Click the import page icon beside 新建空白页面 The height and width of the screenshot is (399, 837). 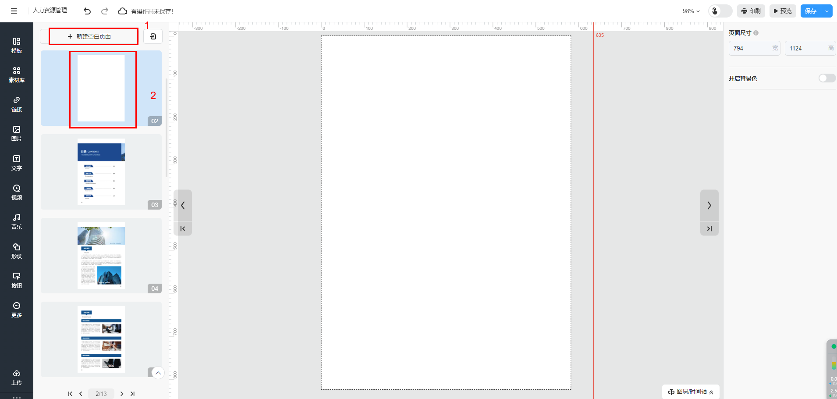(x=153, y=36)
